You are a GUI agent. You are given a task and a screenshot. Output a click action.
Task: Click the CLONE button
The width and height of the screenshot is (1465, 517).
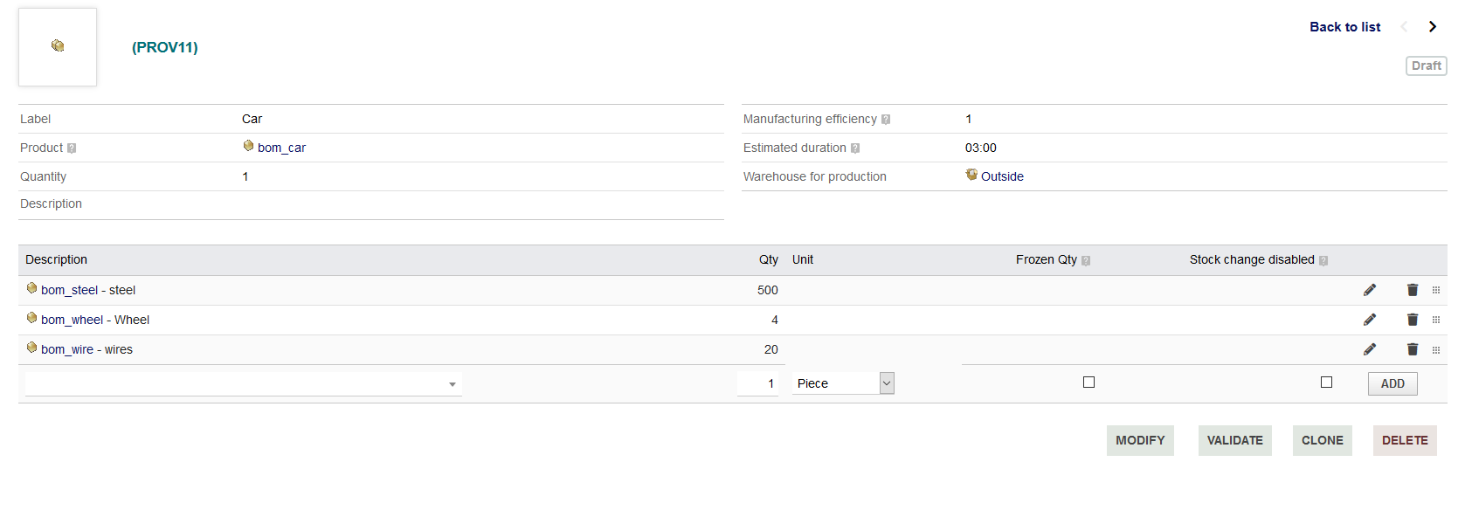[x=1323, y=440]
